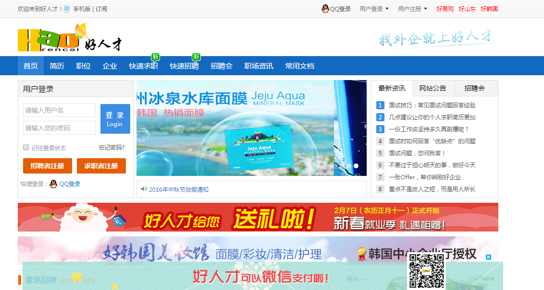Click the 登录 Login button
The image size is (544, 290).
click(x=115, y=119)
